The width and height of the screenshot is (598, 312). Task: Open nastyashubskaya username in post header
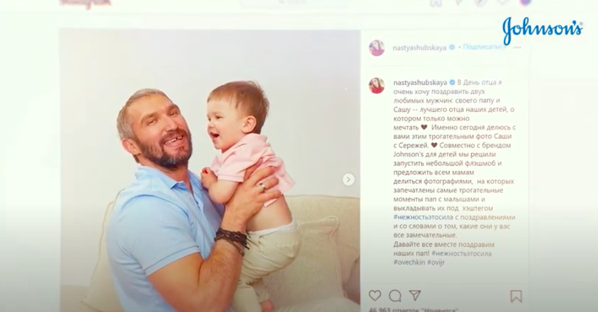[420, 48]
